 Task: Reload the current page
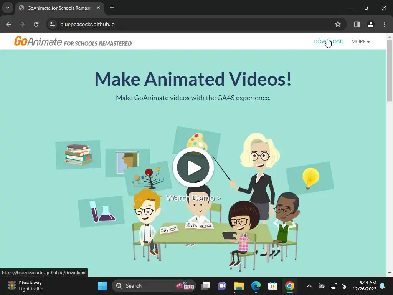(x=36, y=24)
